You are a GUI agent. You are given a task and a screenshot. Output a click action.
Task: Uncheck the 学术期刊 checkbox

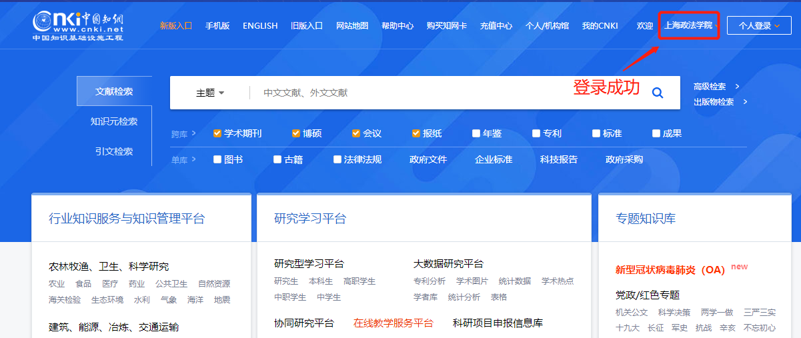(217, 133)
